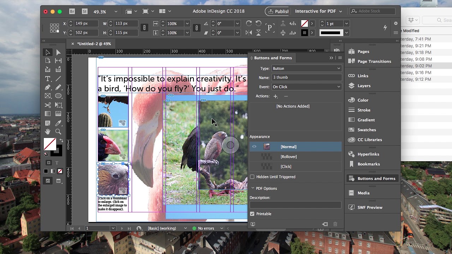Select the Direct Selection tool

pyautogui.click(x=58, y=52)
